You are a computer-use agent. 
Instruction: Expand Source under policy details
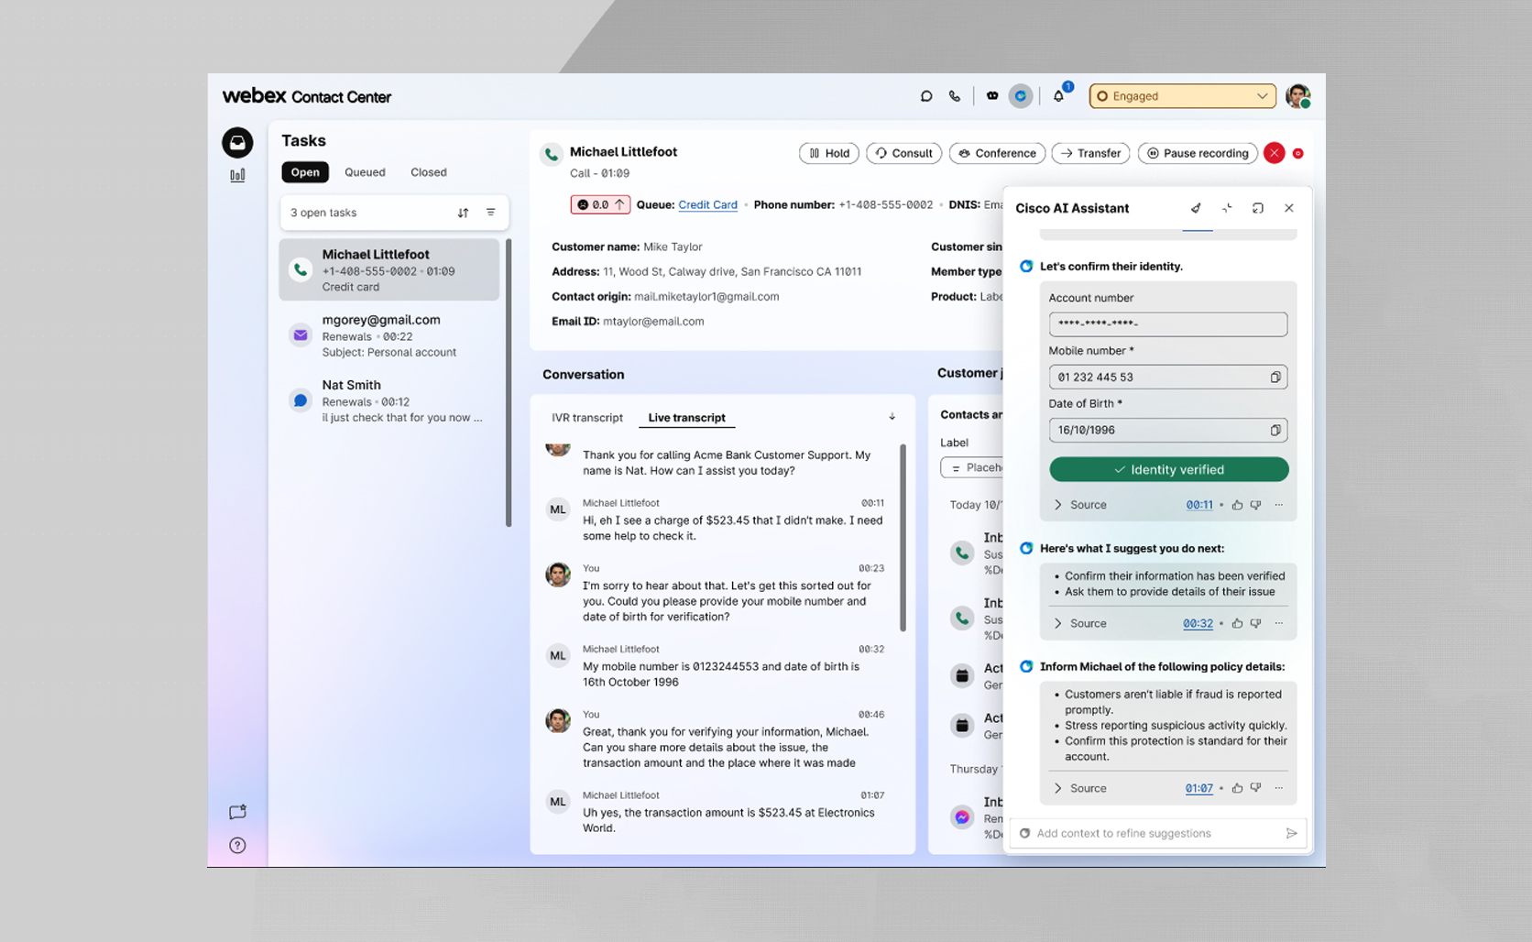click(1079, 788)
